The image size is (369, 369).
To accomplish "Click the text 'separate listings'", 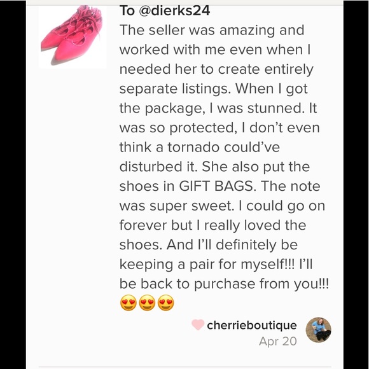I will point(176,89).
